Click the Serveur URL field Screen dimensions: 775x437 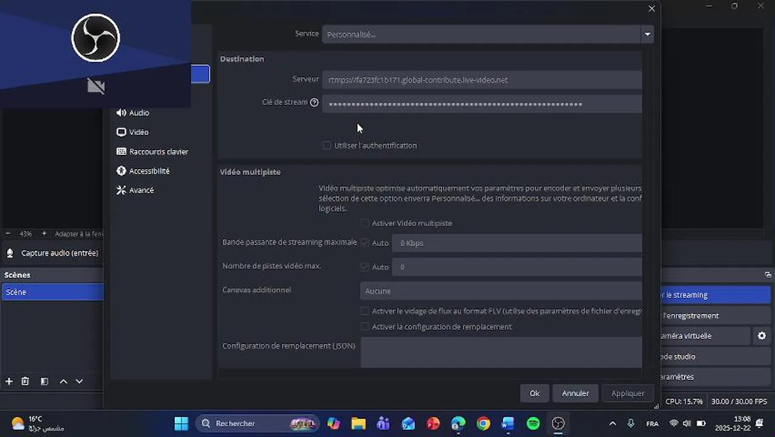pyautogui.click(x=482, y=80)
